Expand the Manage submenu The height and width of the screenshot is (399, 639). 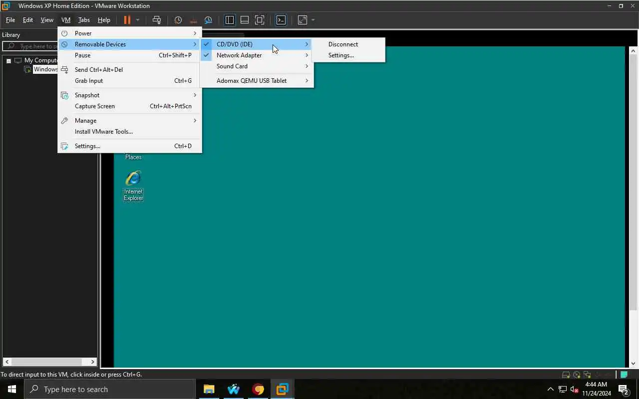pos(130,120)
